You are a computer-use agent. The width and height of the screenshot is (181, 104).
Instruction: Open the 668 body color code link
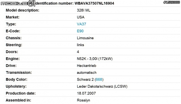point(99,79)
